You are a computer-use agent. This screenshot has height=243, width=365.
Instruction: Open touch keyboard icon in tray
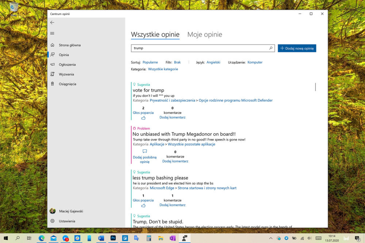318,238
